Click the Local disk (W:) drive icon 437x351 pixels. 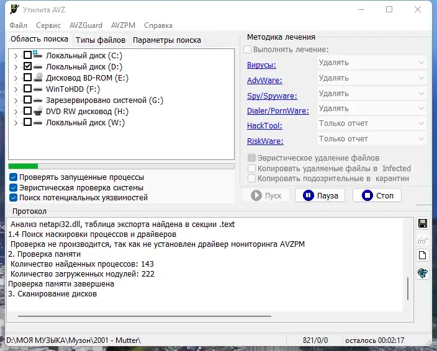click(x=38, y=122)
